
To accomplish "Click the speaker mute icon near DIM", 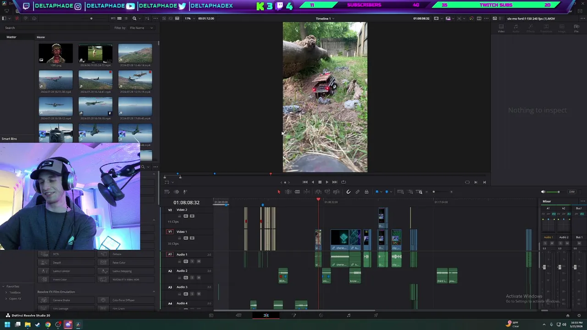I will [543, 192].
